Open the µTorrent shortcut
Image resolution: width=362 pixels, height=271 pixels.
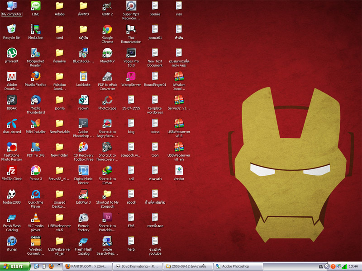[x=12, y=56]
